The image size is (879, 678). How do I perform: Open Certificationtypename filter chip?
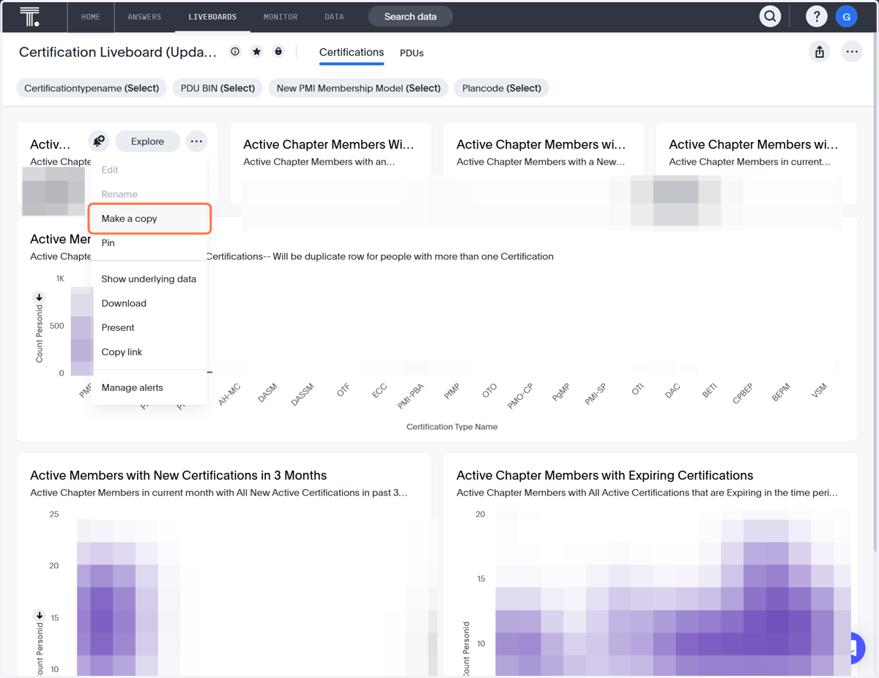click(92, 88)
